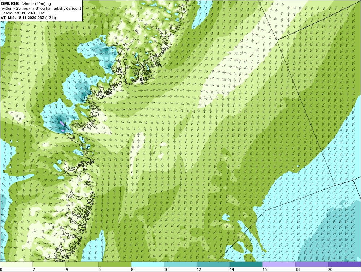Select the light green 2–4 m/s legend swatch
361x272 pixels.
pos(49,264)
